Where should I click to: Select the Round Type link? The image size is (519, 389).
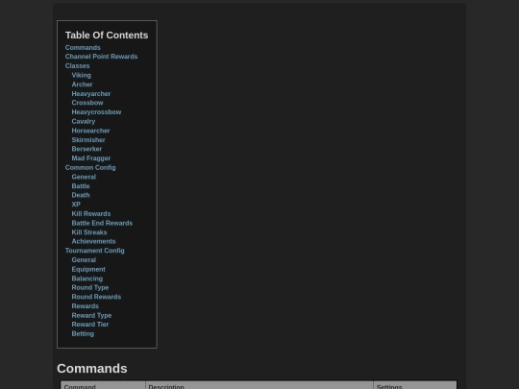pos(90,287)
